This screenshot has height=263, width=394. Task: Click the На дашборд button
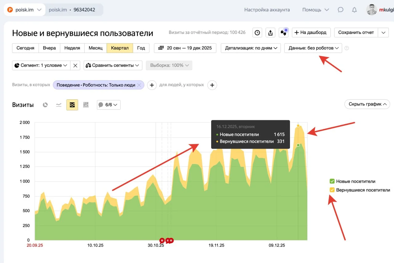(311, 32)
